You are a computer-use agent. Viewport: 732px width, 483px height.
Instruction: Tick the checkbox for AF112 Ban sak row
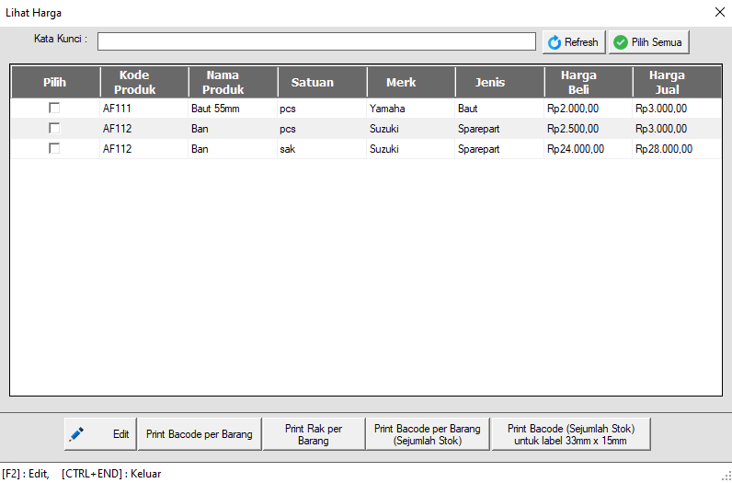54,148
